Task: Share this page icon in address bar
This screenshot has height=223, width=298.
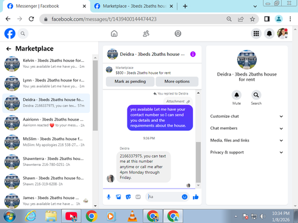Action: pos(241,19)
